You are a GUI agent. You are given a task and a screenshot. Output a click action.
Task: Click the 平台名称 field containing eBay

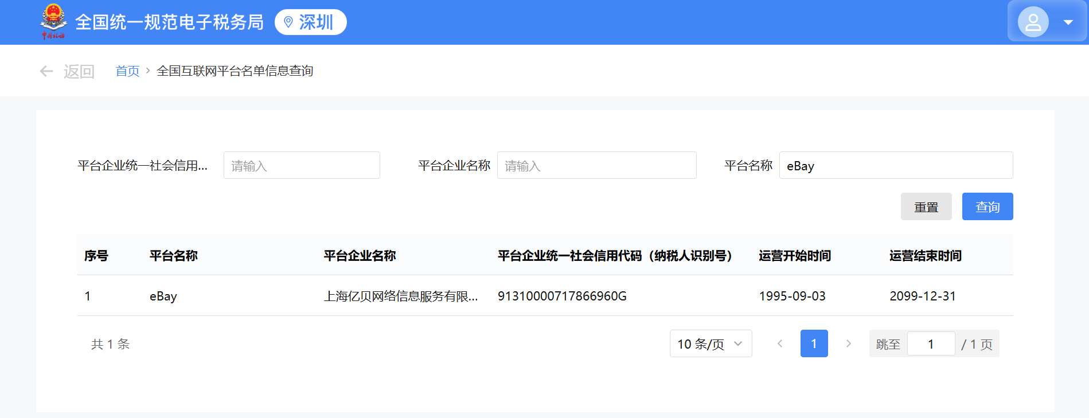[896, 165]
